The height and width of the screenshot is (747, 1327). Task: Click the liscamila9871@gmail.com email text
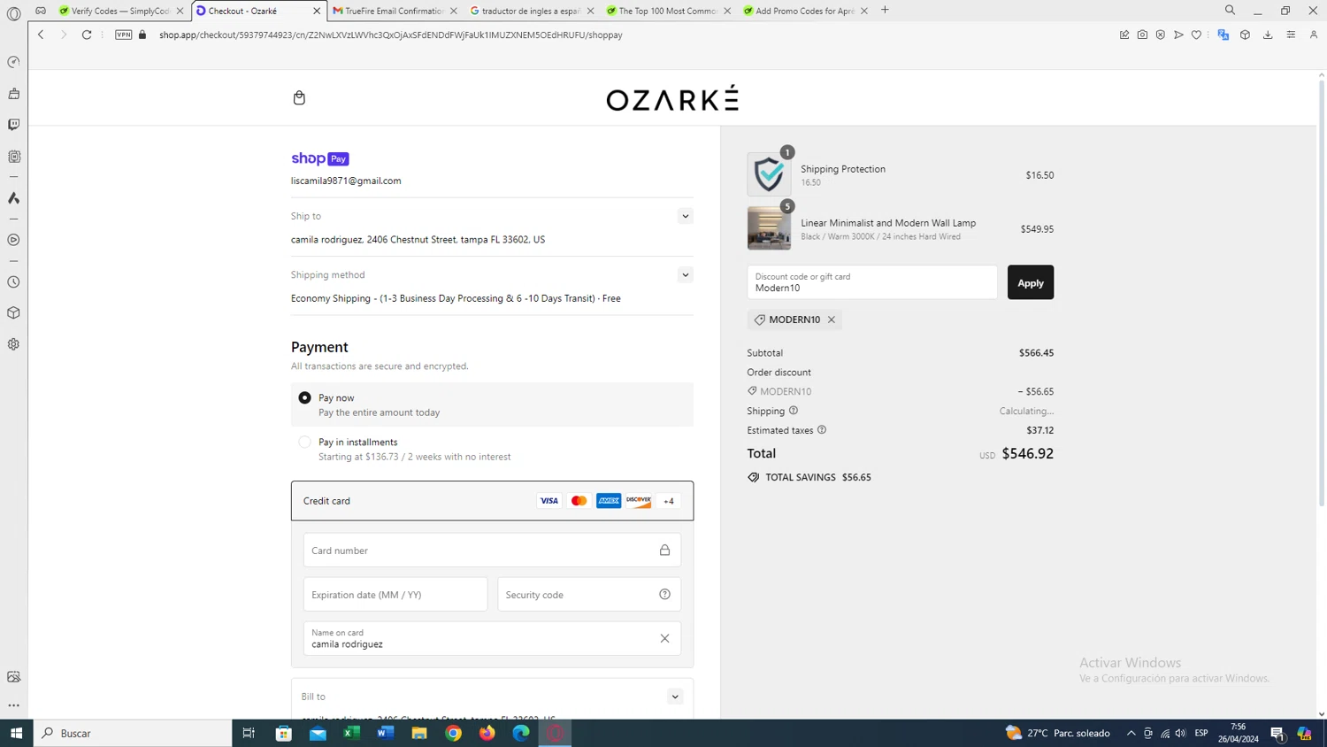(x=346, y=181)
